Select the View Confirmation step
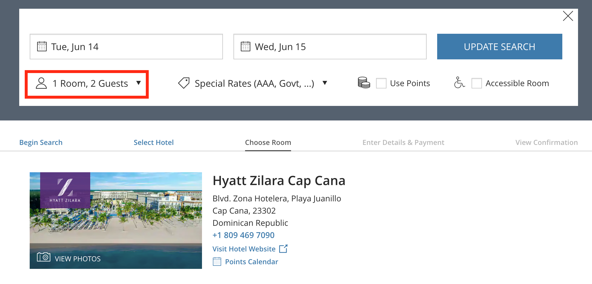This screenshot has width=592, height=284. click(x=547, y=142)
